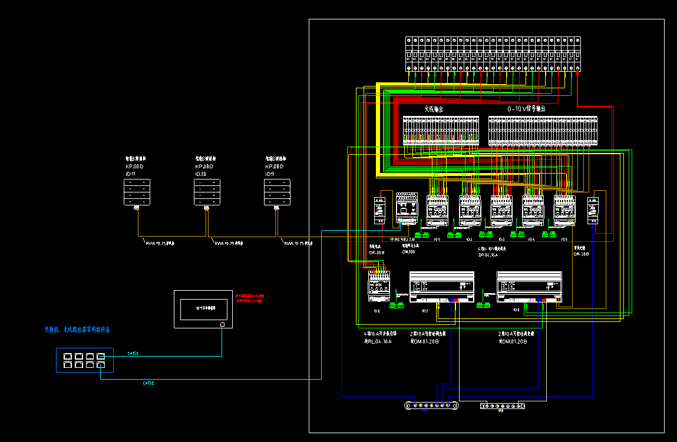Click the 0-10V信号输出 terminal block
Image resolution: width=677 pixels, height=442 pixels.
click(x=542, y=131)
